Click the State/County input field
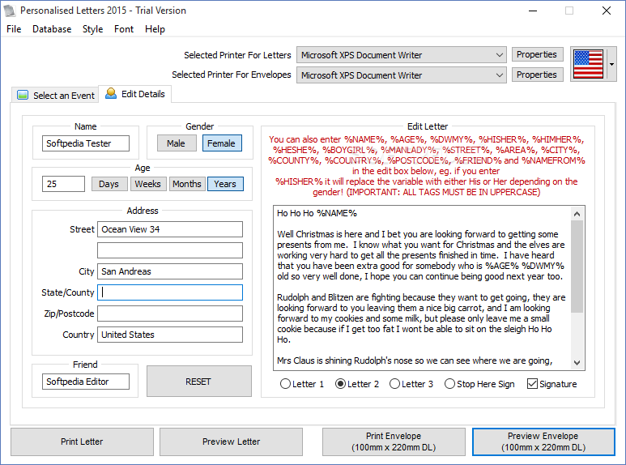The width and height of the screenshot is (626, 465). tap(170, 292)
